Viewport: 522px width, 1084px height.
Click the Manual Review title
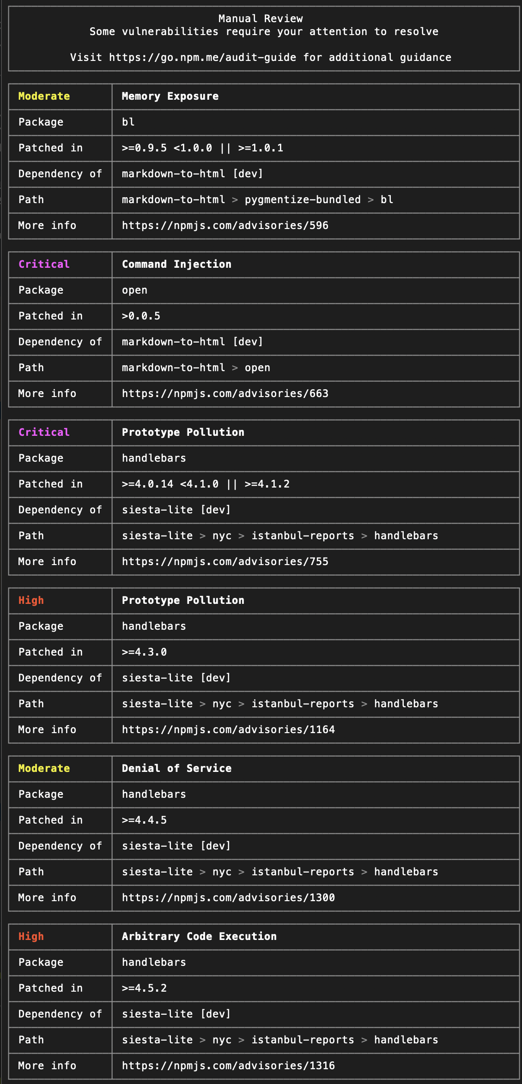click(x=261, y=18)
